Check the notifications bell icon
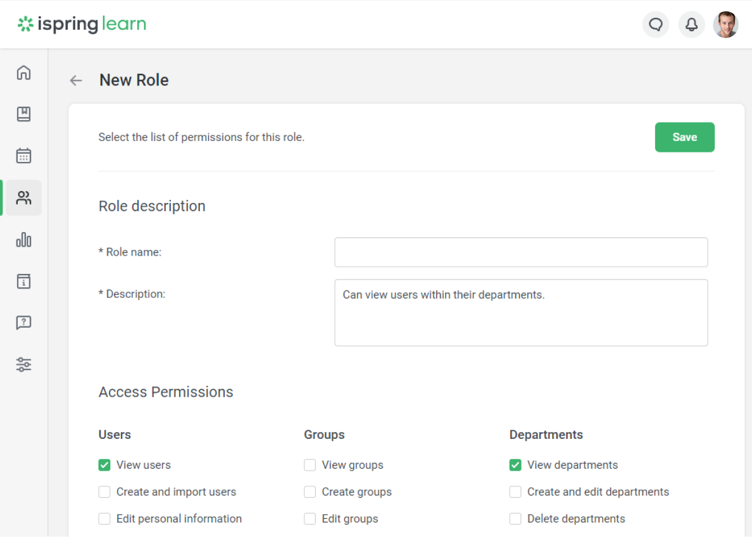Image resolution: width=752 pixels, height=537 pixels. [x=691, y=24]
